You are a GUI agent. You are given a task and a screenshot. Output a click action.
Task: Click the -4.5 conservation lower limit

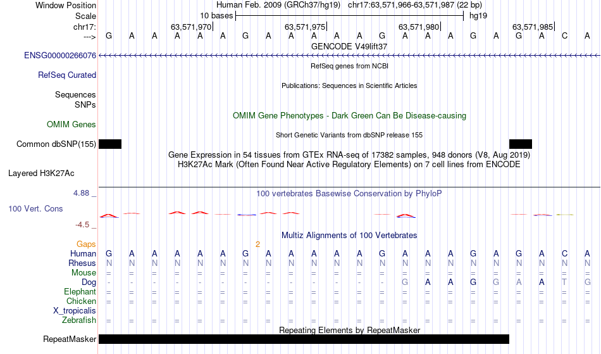(82, 225)
